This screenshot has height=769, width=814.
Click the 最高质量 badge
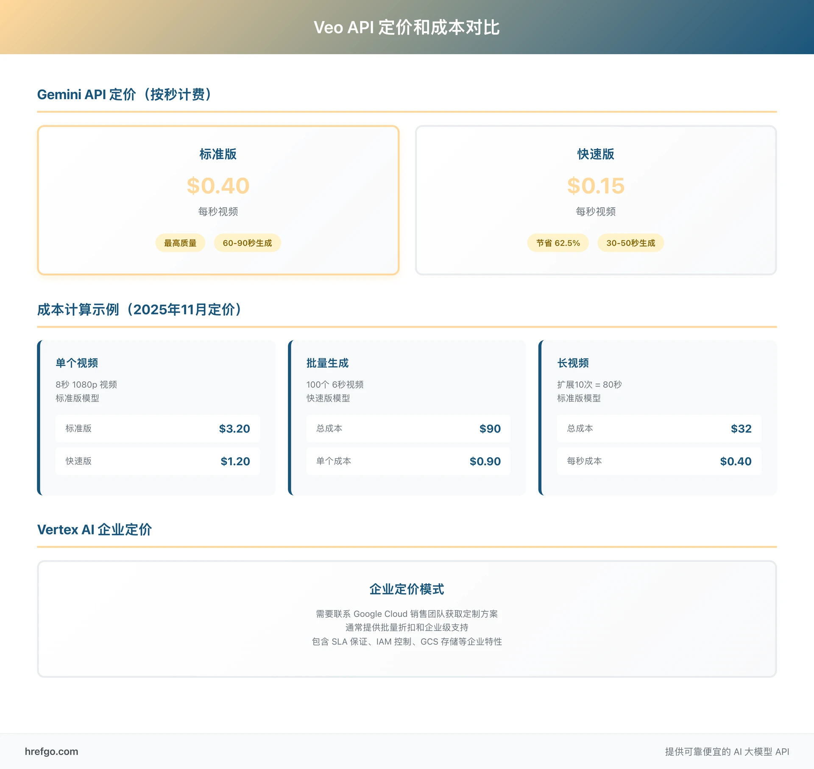pos(180,242)
